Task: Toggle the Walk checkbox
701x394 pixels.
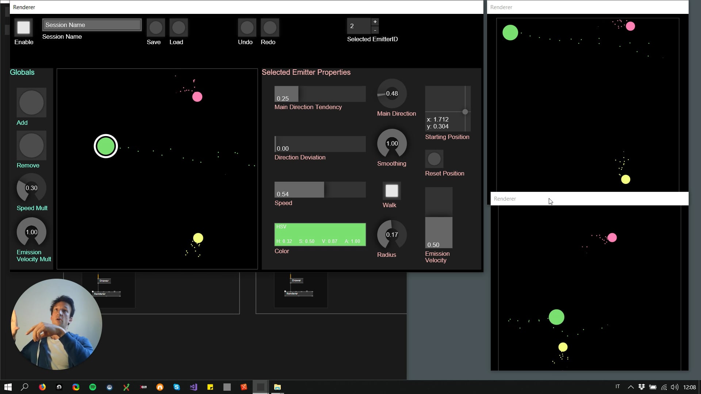Action: tap(392, 191)
